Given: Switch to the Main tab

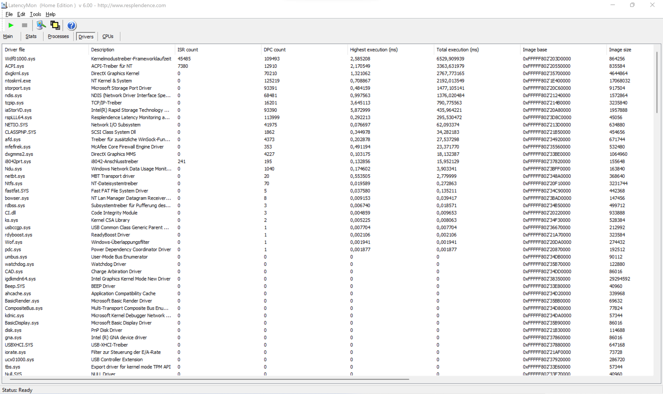Looking at the screenshot, I should pos(8,36).
